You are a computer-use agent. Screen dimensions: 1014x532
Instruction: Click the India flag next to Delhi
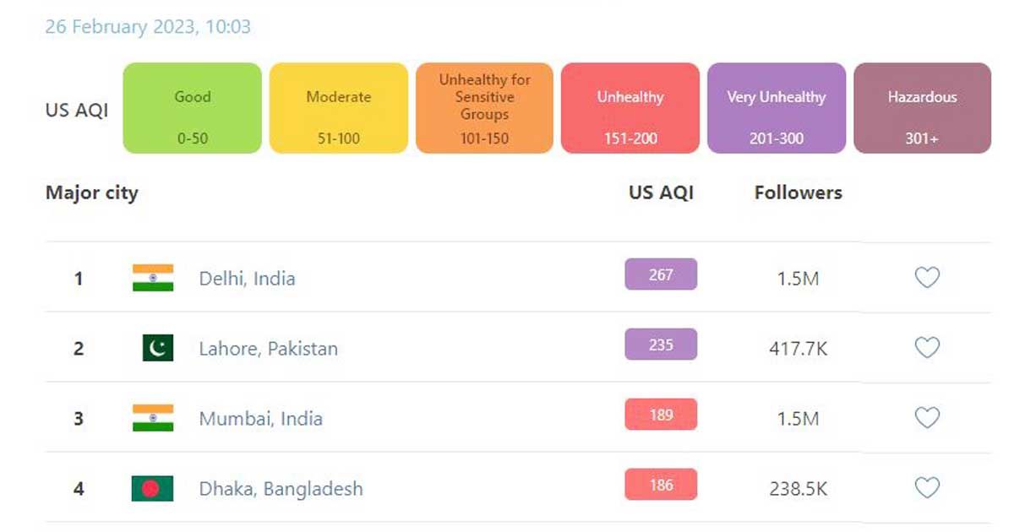coord(153,278)
